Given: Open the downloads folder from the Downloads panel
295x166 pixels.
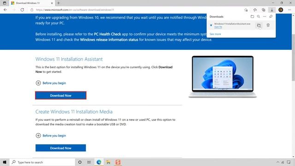Looking at the screenshot, I should 252,17.
